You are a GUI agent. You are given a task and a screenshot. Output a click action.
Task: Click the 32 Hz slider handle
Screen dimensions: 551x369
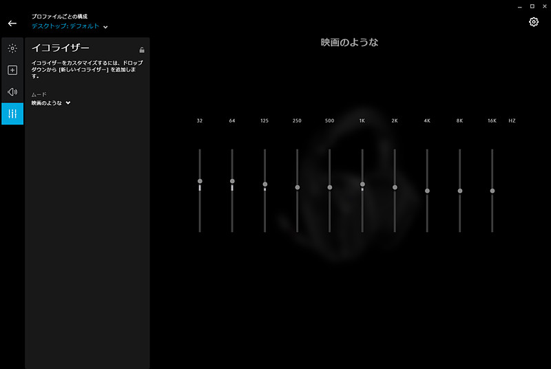pos(200,181)
